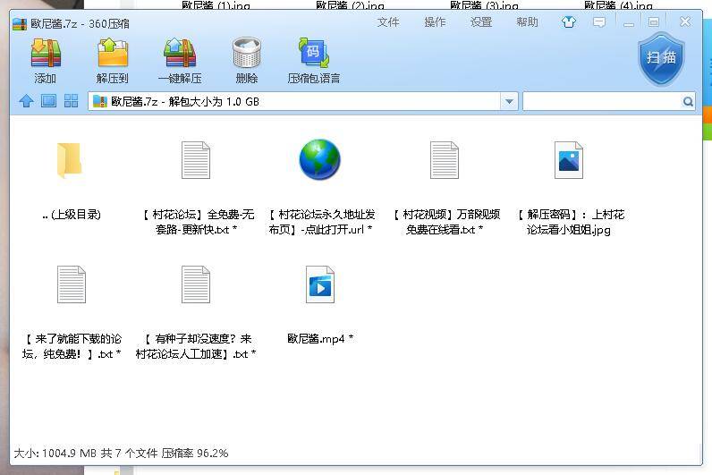Screen dimensions: 712x475
Task: Switch to the tile grid view
Action: coord(72,102)
